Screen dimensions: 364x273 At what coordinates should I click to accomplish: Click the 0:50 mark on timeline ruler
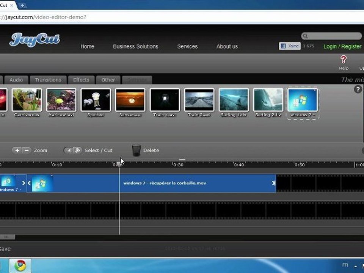pyautogui.click(x=300, y=165)
